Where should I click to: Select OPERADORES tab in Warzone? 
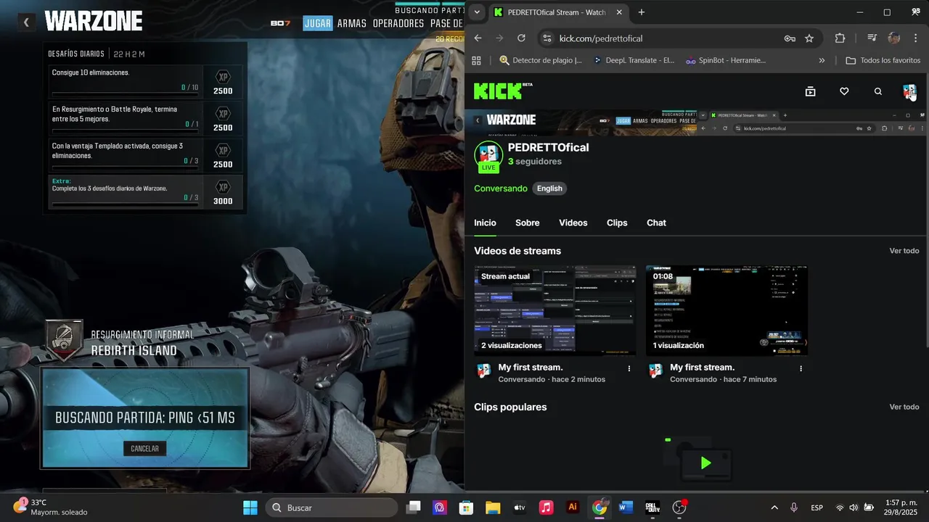click(398, 23)
